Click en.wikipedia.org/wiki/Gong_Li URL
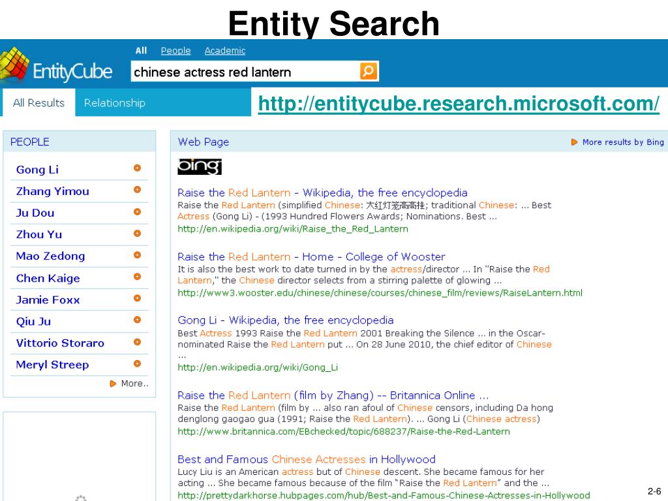Viewport: 668px width, 501px height. [x=258, y=367]
